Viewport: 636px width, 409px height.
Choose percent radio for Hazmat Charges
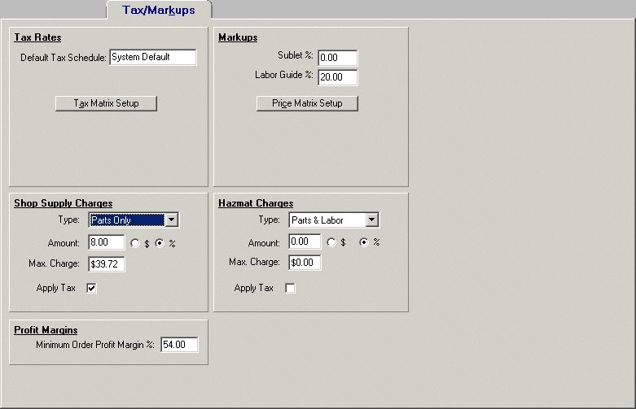[363, 242]
